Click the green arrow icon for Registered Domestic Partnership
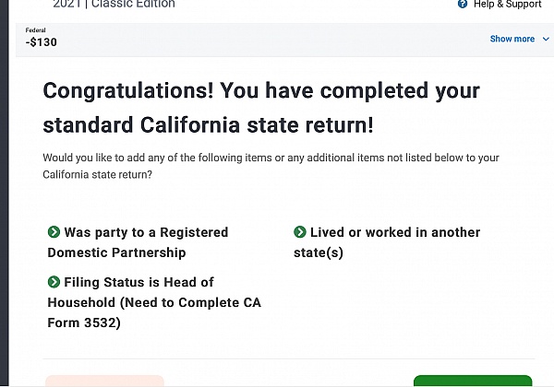The image size is (554, 387). tap(54, 232)
